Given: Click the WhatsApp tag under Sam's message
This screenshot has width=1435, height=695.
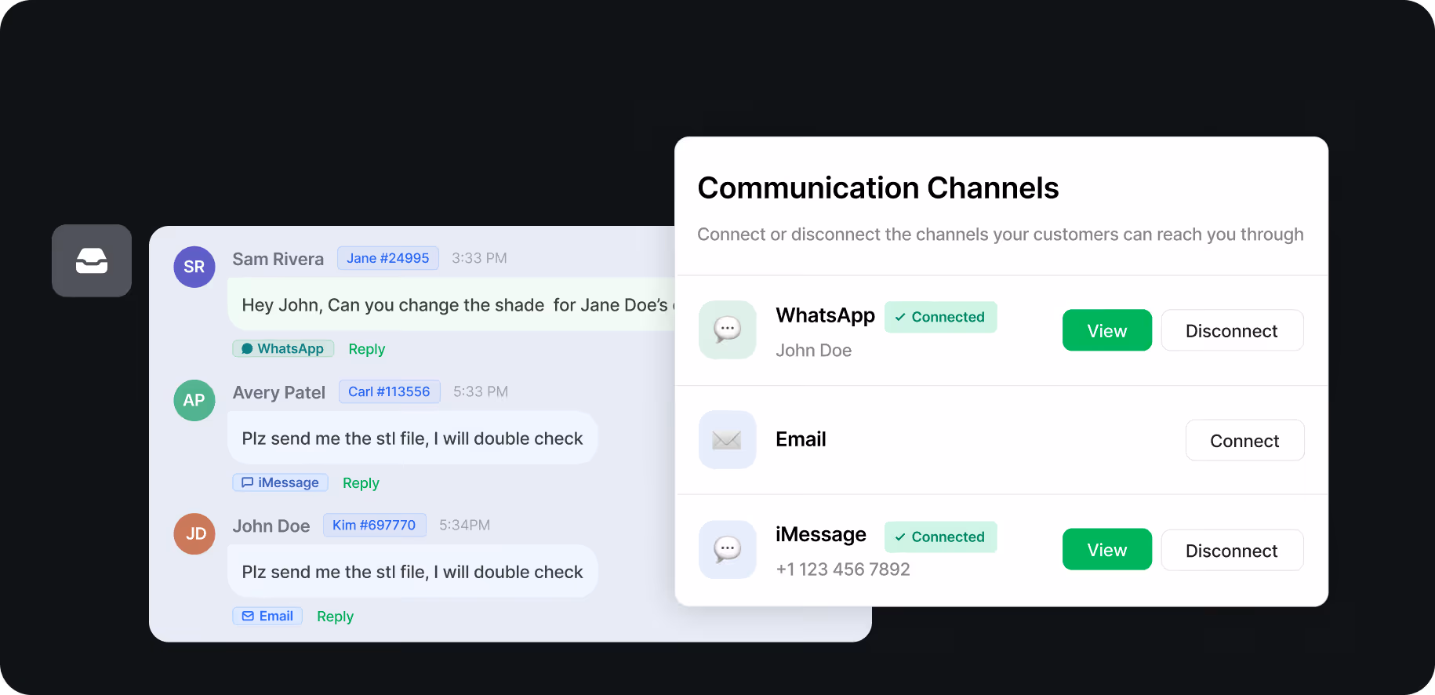Looking at the screenshot, I should point(283,348).
